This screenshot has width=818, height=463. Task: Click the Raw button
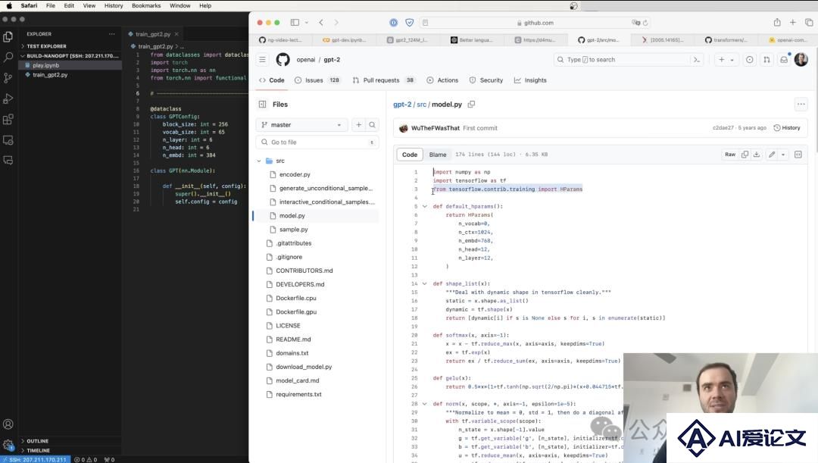click(730, 155)
